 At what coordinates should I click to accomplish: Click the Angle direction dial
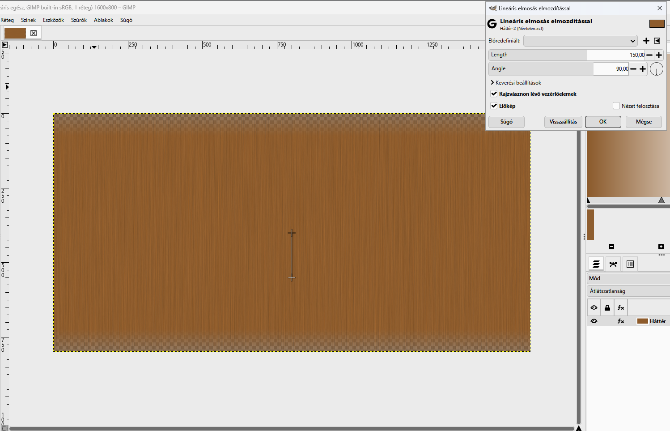[657, 69]
